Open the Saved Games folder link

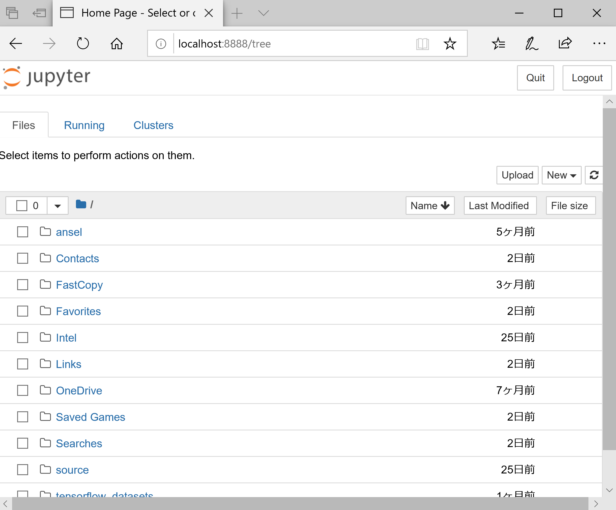tap(91, 417)
